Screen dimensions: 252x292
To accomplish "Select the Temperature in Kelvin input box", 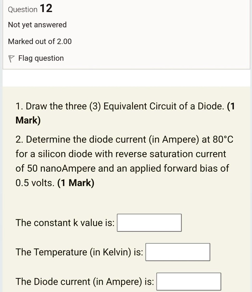I will pos(178,252).
